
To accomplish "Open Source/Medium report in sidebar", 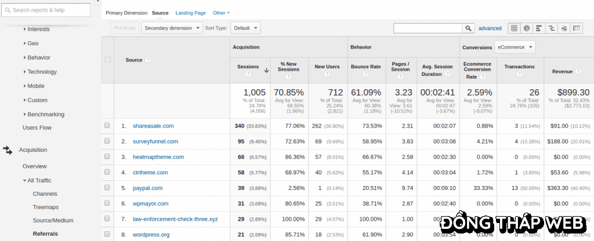I will click(53, 220).
